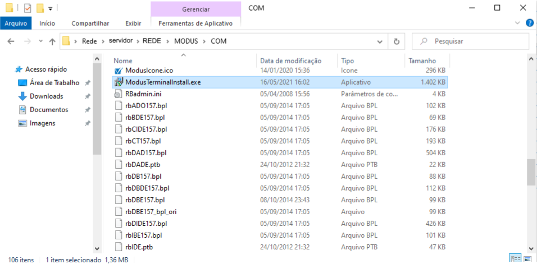Open the recent locations dropdown arrow
The height and width of the screenshot is (264, 537).
pos(40,41)
